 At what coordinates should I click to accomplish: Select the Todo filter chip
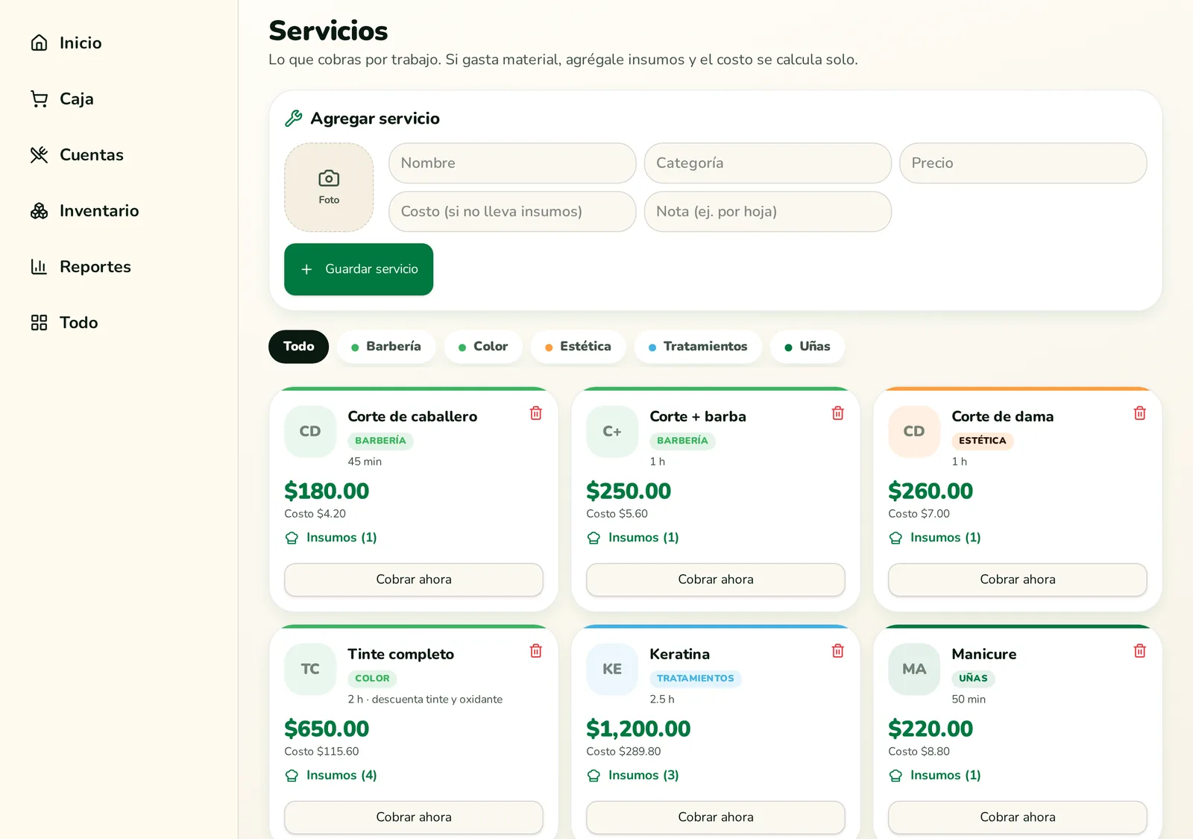298,347
